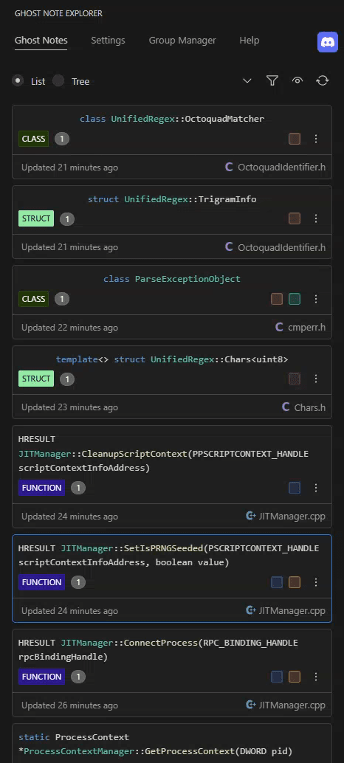The image size is (344, 763).
Task: Open the Help tab
Action: (x=249, y=41)
